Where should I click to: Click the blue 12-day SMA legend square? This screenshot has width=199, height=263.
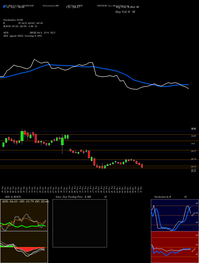pyautogui.click(x=4, y=6)
